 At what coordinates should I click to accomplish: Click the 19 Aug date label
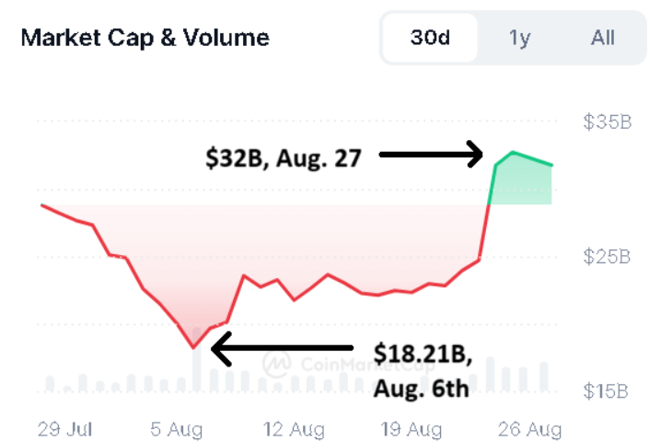(x=411, y=429)
